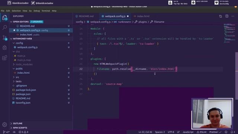The width and height of the screenshot is (238, 134).
Task: Click the Prettier status item
Action: pos(215,132)
